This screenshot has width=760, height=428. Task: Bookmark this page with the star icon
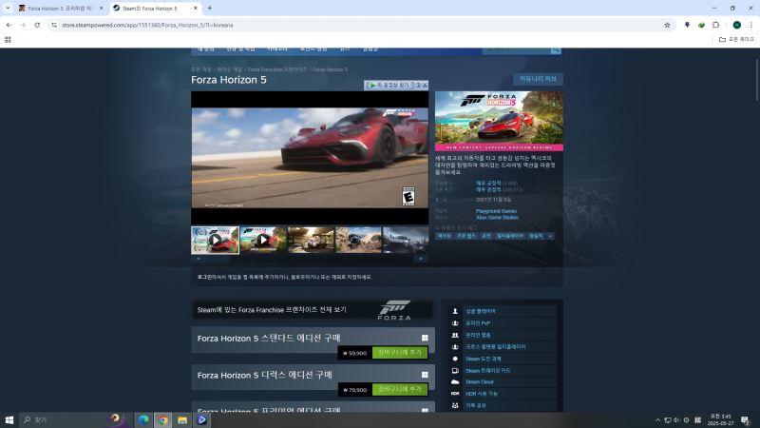(667, 25)
